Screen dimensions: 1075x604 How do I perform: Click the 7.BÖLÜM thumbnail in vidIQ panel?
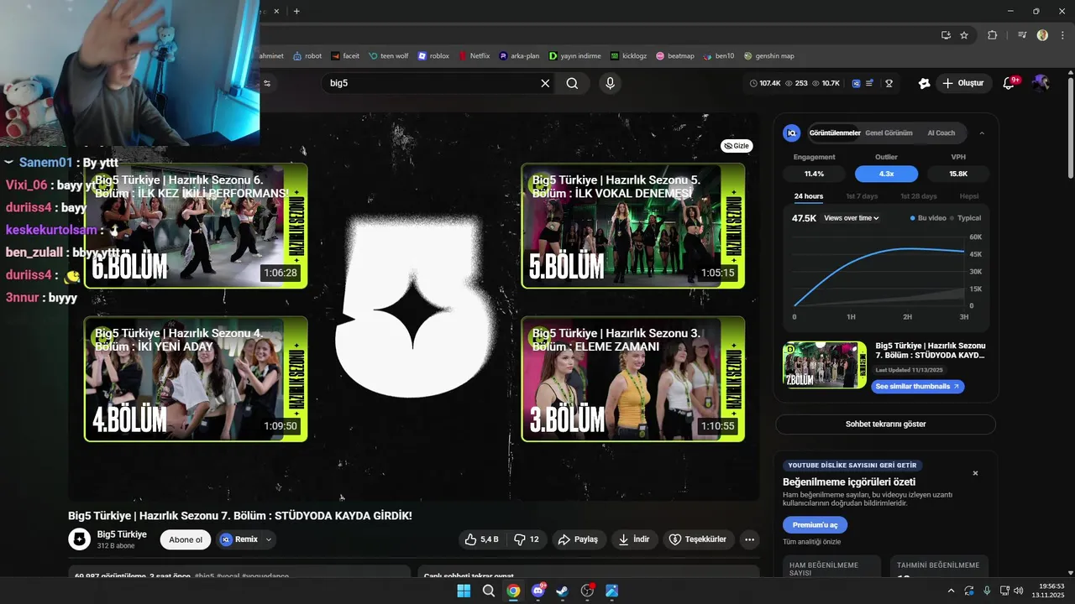[x=825, y=365]
